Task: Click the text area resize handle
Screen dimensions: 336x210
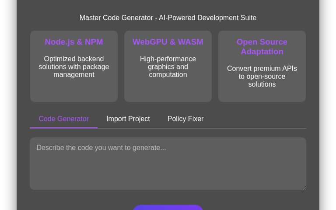Action: (304, 187)
